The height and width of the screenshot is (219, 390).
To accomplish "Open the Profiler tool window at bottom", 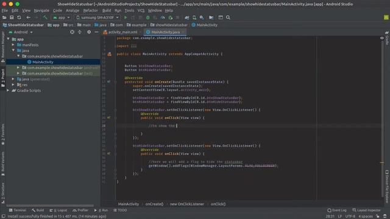I will (80, 210).
